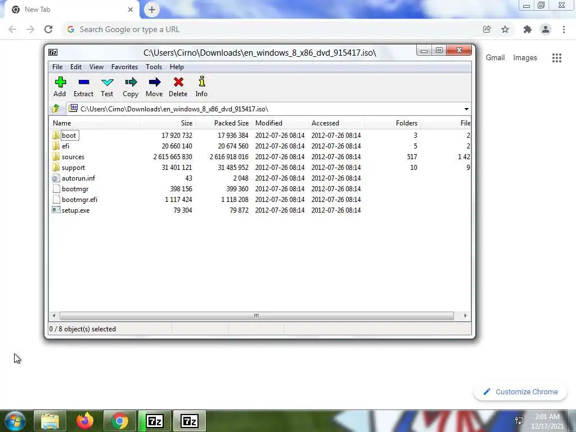Image resolution: width=576 pixels, height=432 pixels.
Task: Click the autorun.inf file icon
Action: coord(56,178)
